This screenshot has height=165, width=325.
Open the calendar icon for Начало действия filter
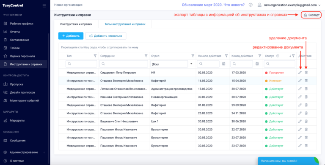coord(223,64)
